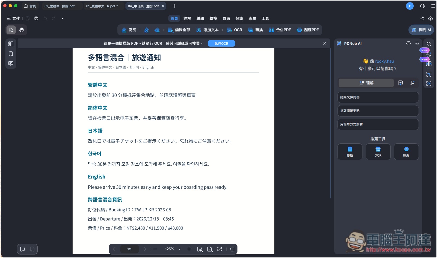Switch to the 保護 tab
The height and width of the screenshot is (258, 437).
tap(239, 18)
